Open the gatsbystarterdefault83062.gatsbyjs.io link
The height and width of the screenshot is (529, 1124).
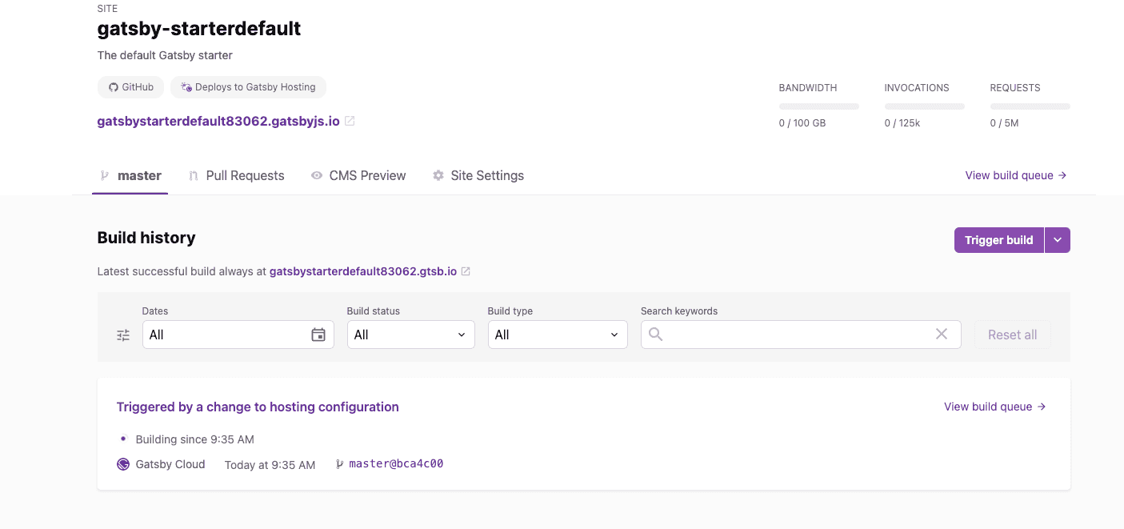[218, 122]
